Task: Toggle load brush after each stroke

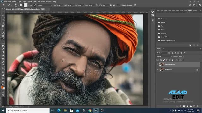Action: [31, 5]
